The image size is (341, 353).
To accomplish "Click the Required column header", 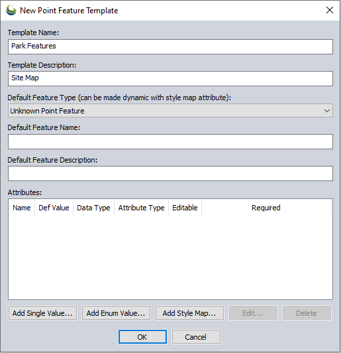I will click(266, 208).
